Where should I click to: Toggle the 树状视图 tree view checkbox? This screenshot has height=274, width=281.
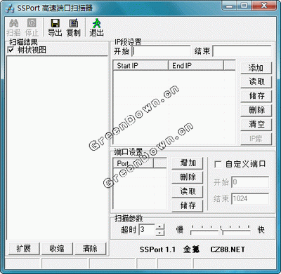(x=11, y=50)
